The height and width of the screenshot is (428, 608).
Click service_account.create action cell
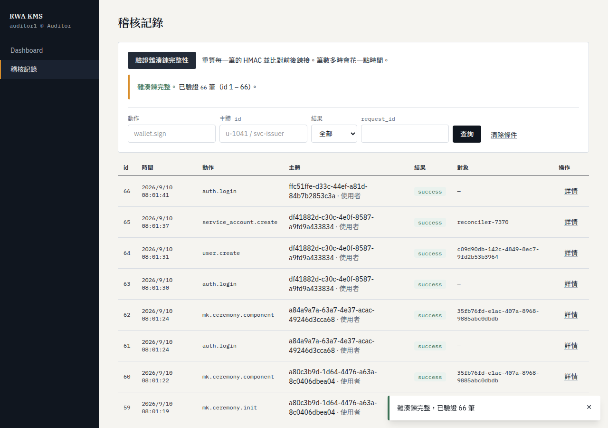[240, 222]
